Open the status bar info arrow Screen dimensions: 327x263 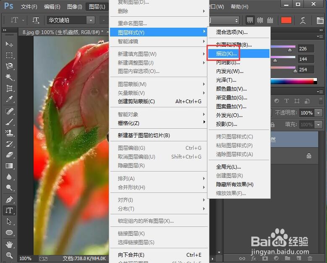click(x=212, y=259)
